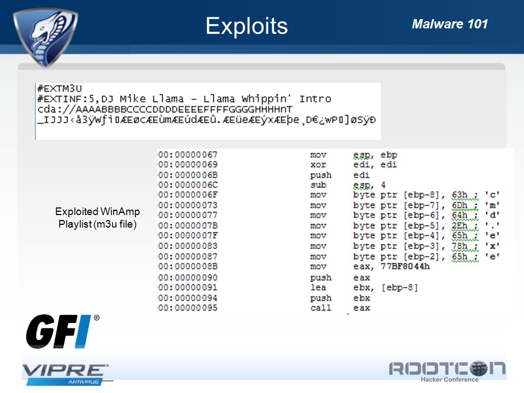Click the "call" mnemonic

(x=321, y=308)
